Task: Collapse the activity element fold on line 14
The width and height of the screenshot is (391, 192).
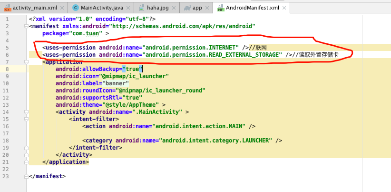Action: [26, 112]
